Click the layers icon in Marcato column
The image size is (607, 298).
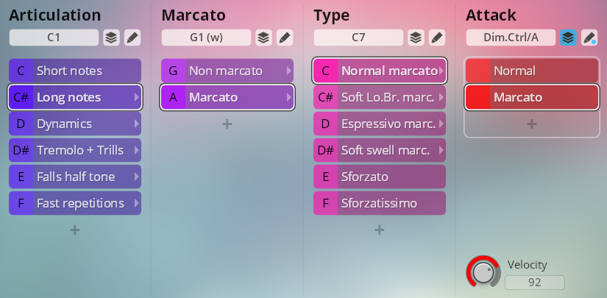pyautogui.click(x=263, y=38)
